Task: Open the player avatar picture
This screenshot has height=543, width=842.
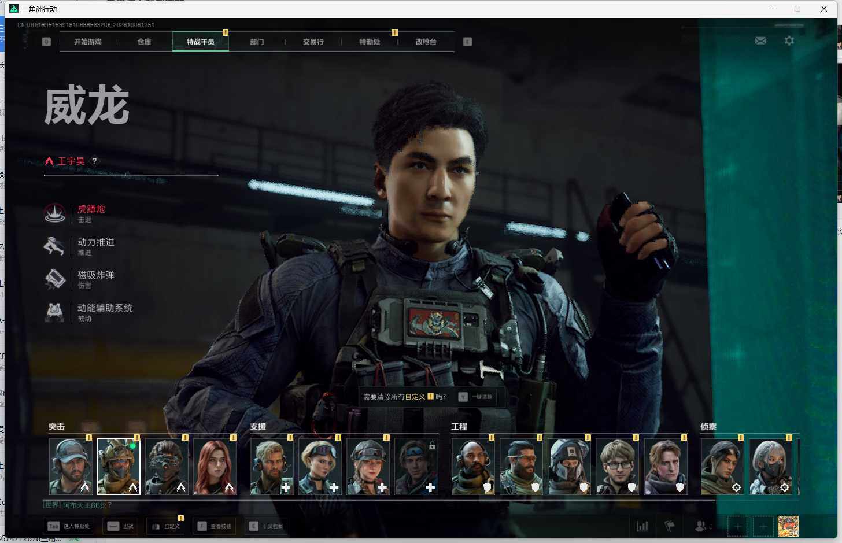Action: 788,526
